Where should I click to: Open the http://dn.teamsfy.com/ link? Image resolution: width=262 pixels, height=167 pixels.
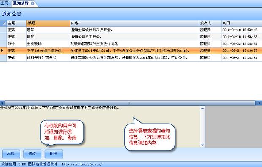pos(82,164)
